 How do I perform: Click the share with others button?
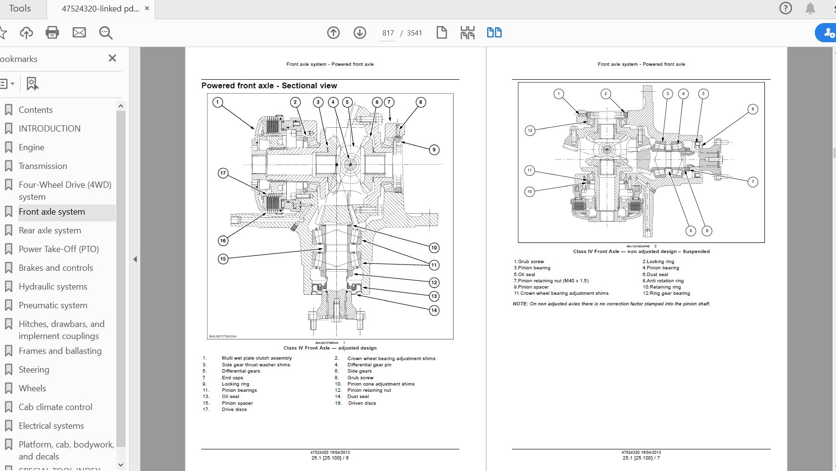(826, 33)
